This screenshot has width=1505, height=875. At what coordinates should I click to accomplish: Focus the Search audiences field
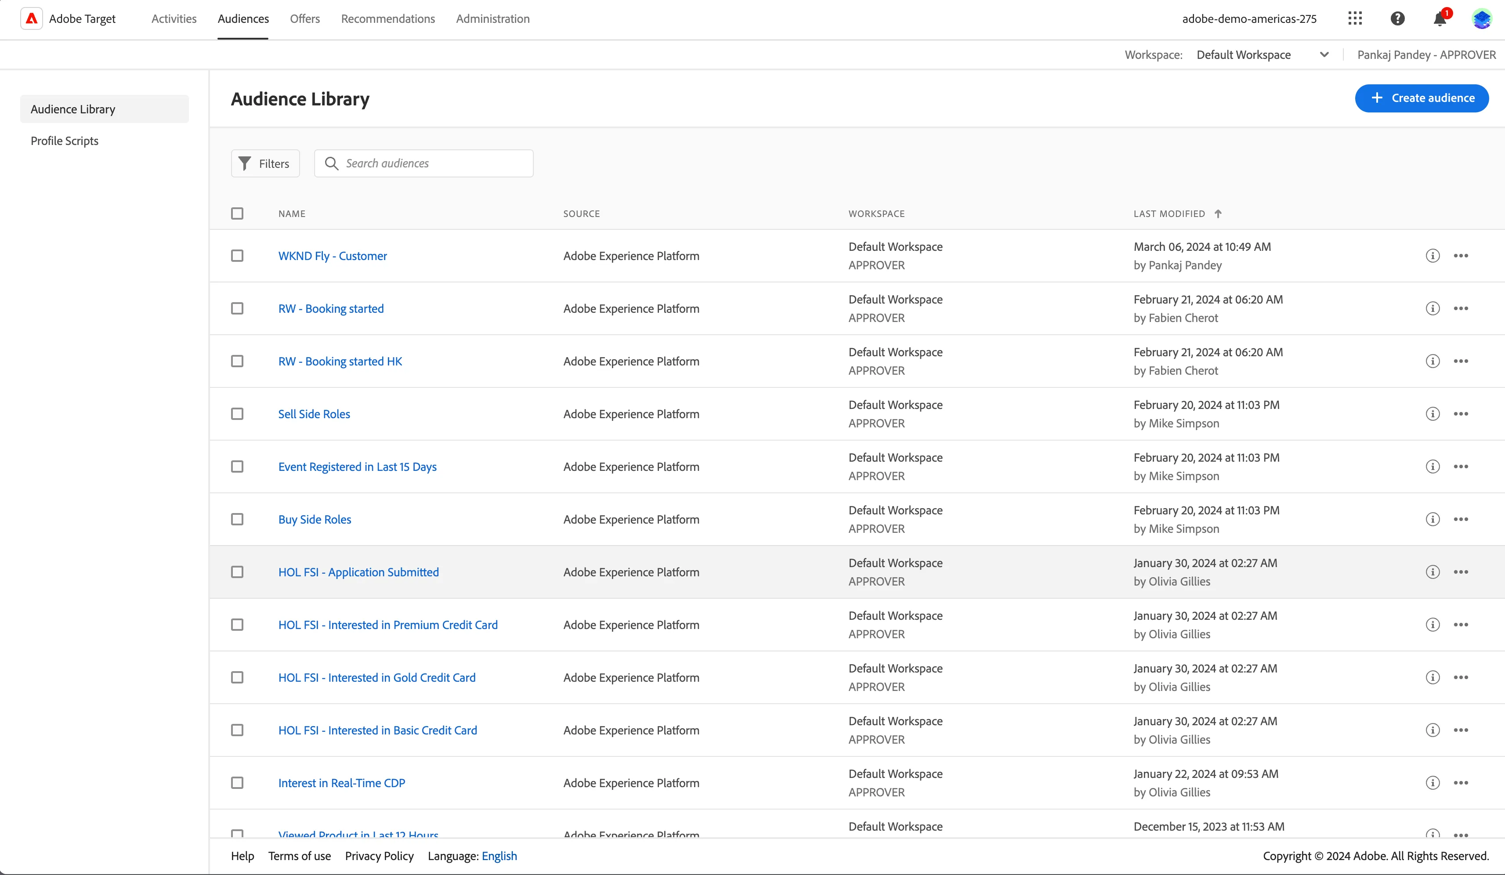click(423, 163)
